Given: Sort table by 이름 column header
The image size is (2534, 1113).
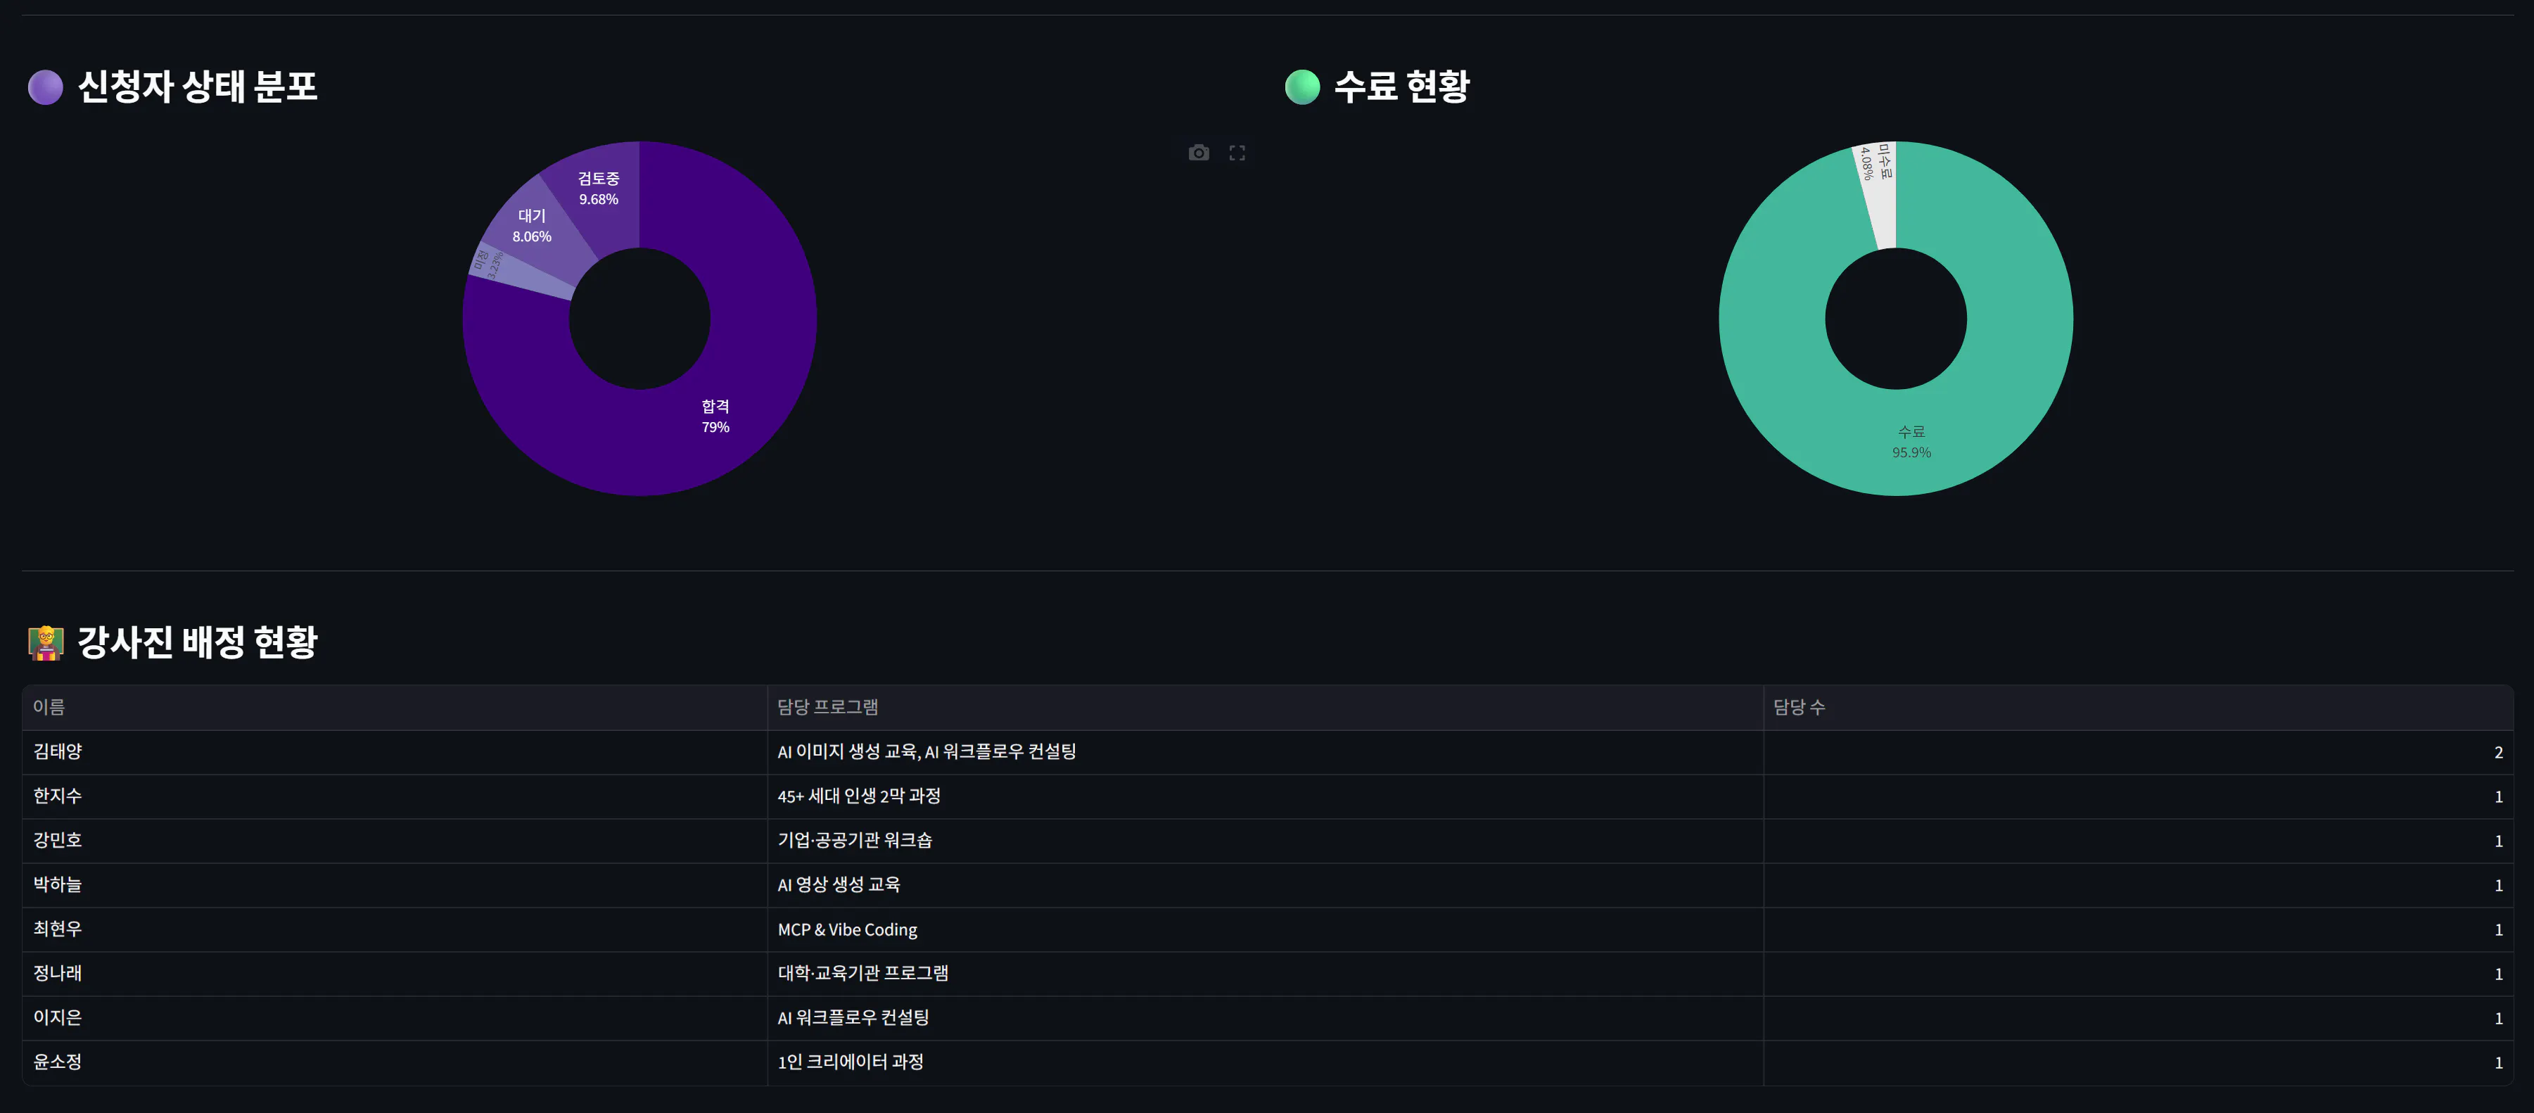Looking at the screenshot, I should (49, 706).
